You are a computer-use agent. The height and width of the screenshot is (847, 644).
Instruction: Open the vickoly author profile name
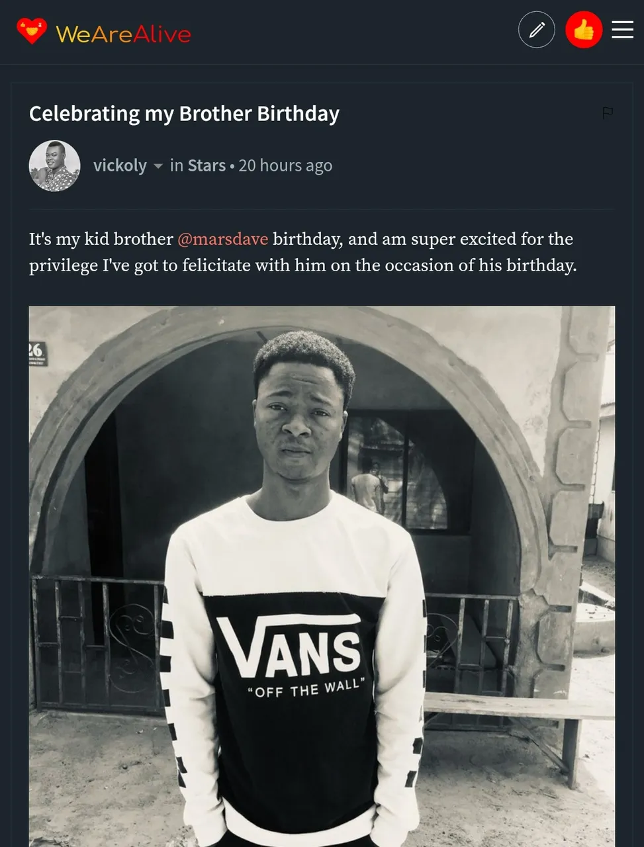click(120, 165)
